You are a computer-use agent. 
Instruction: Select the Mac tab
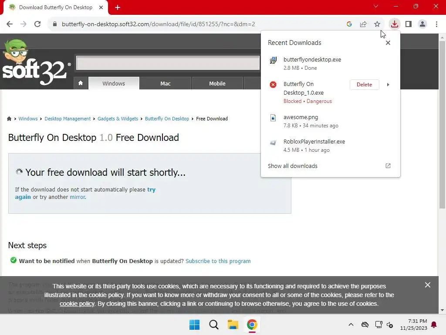(166, 83)
